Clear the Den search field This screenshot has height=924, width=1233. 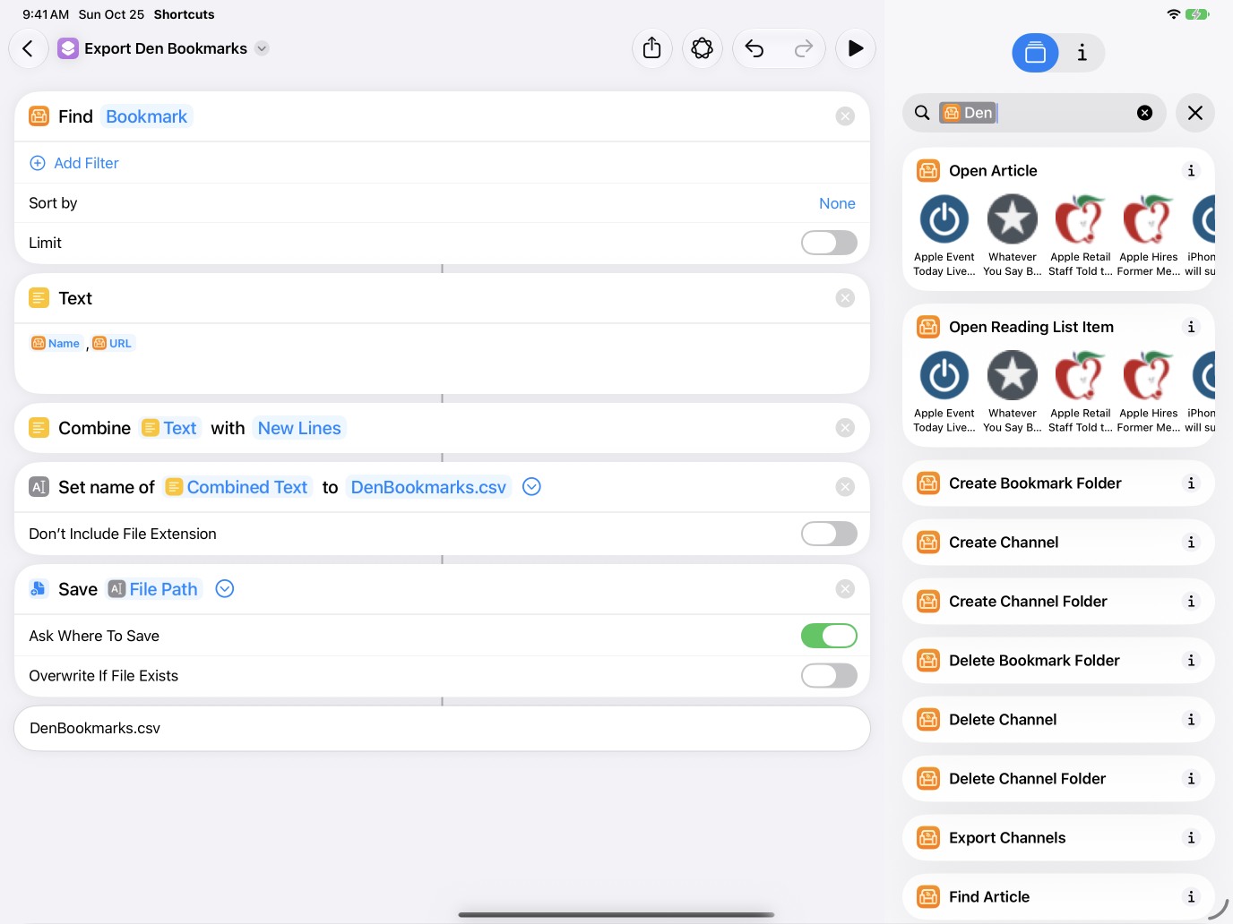pyautogui.click(x=1144, y=113)
